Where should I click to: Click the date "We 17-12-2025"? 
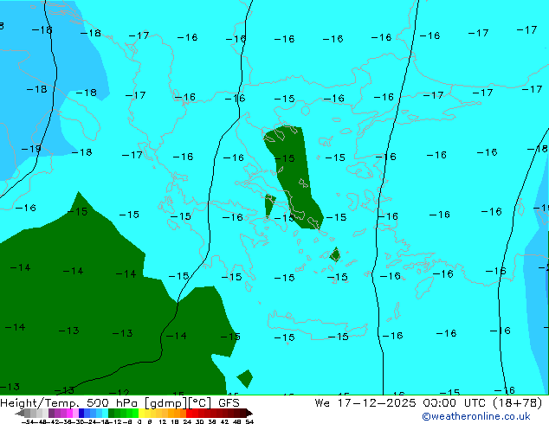(365, 402)
